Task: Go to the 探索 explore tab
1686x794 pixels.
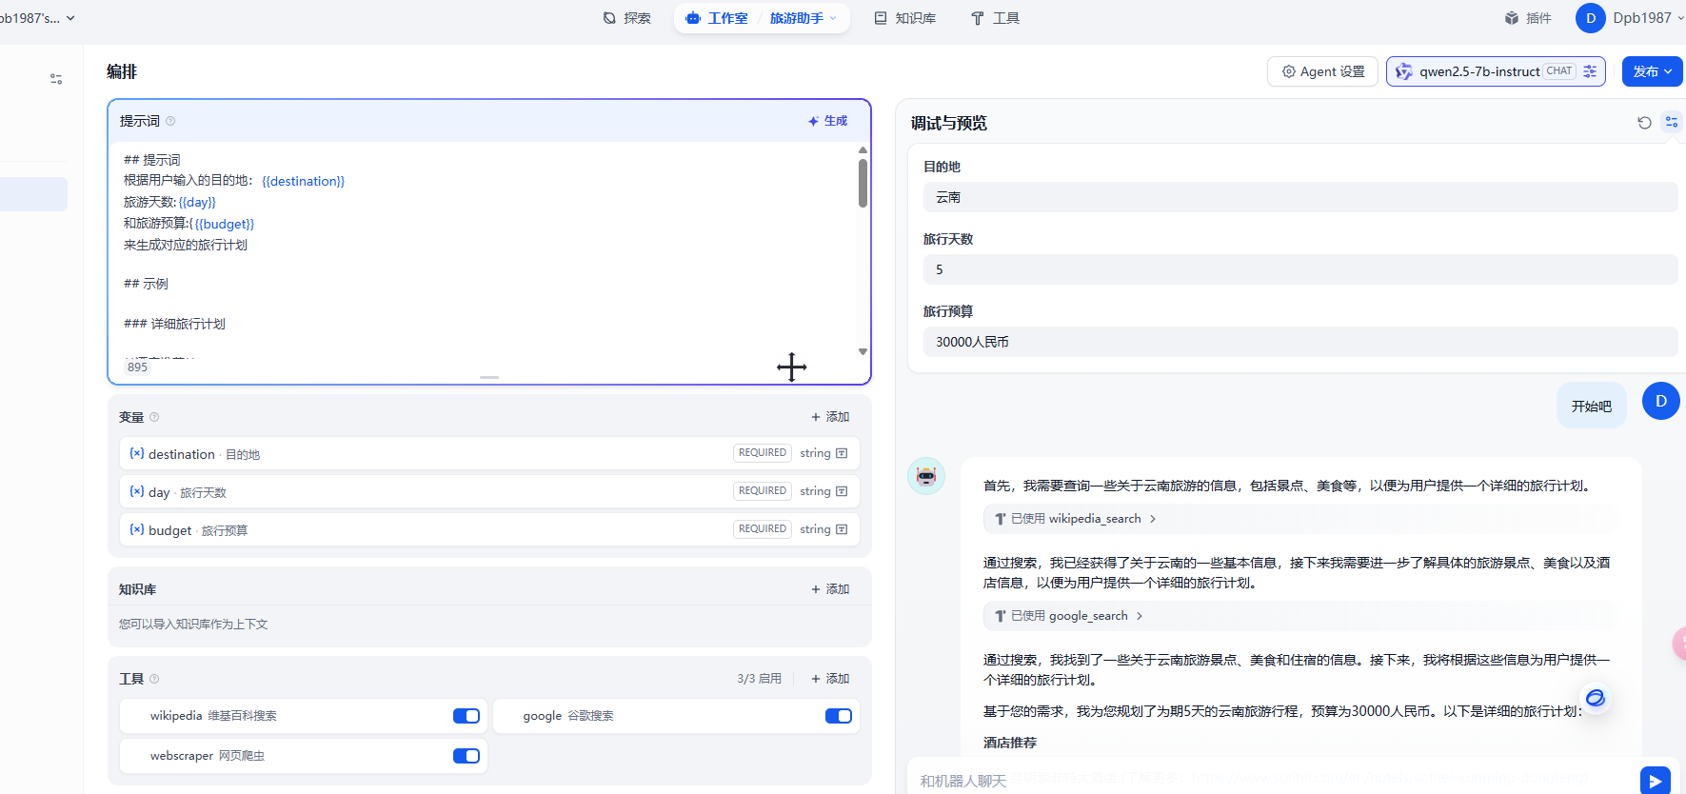Action: [x=627, y=18]
